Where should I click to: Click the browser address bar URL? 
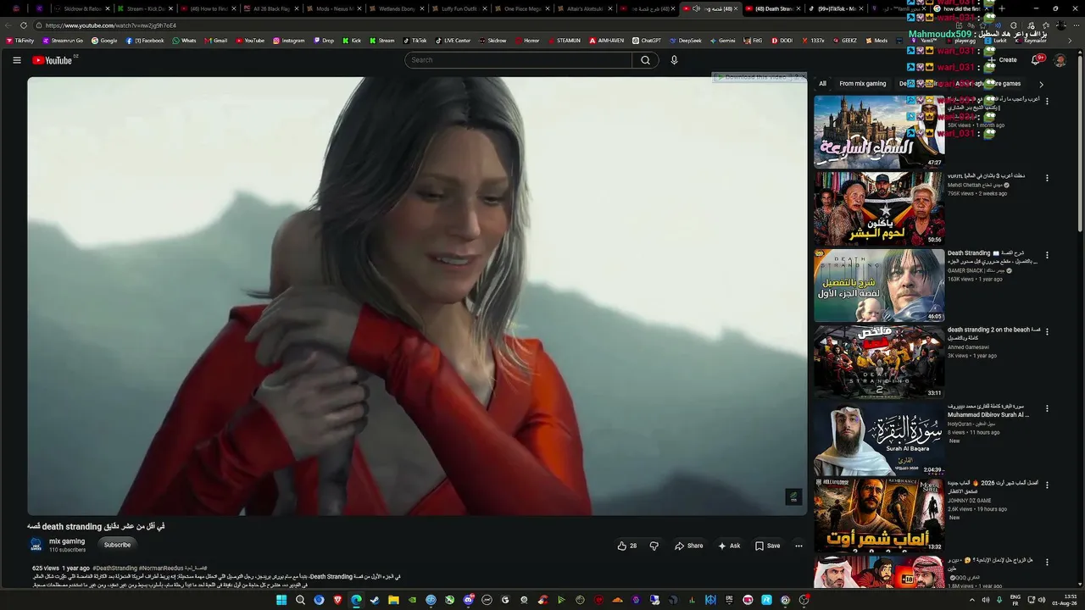tap(111, 25)
